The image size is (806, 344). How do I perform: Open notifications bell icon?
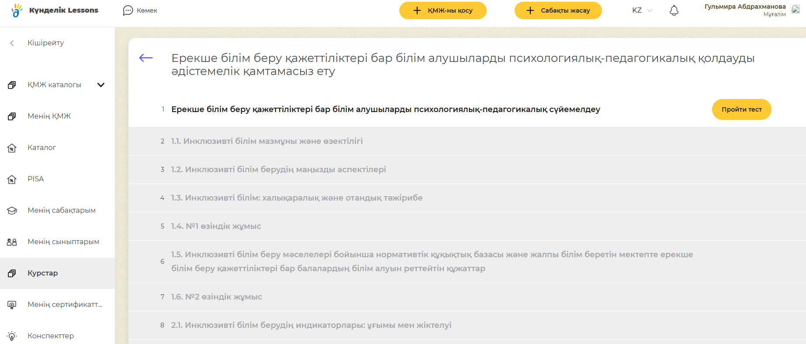point(674,10)
